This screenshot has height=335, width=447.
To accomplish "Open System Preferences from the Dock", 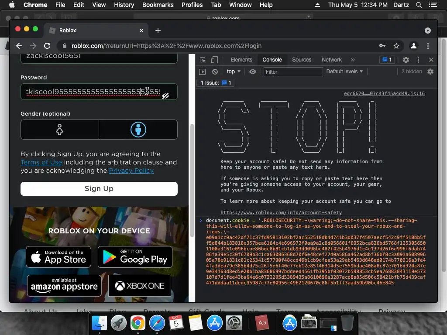I will pyautogui.click(x=234, y=323).
